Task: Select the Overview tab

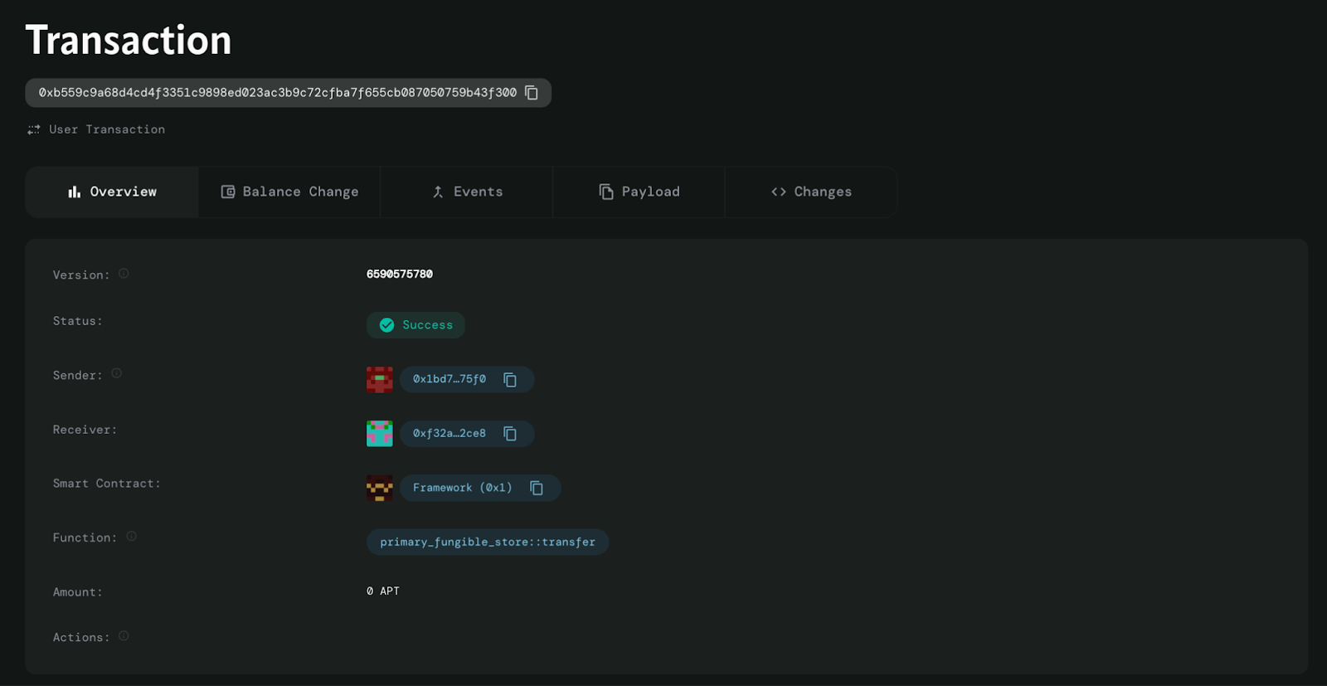Action: coord(112,192)
